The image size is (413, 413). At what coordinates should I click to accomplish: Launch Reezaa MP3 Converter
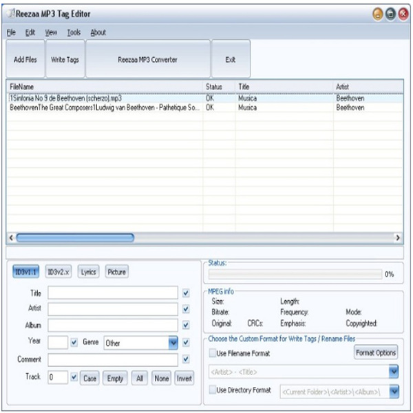point(148,59)
